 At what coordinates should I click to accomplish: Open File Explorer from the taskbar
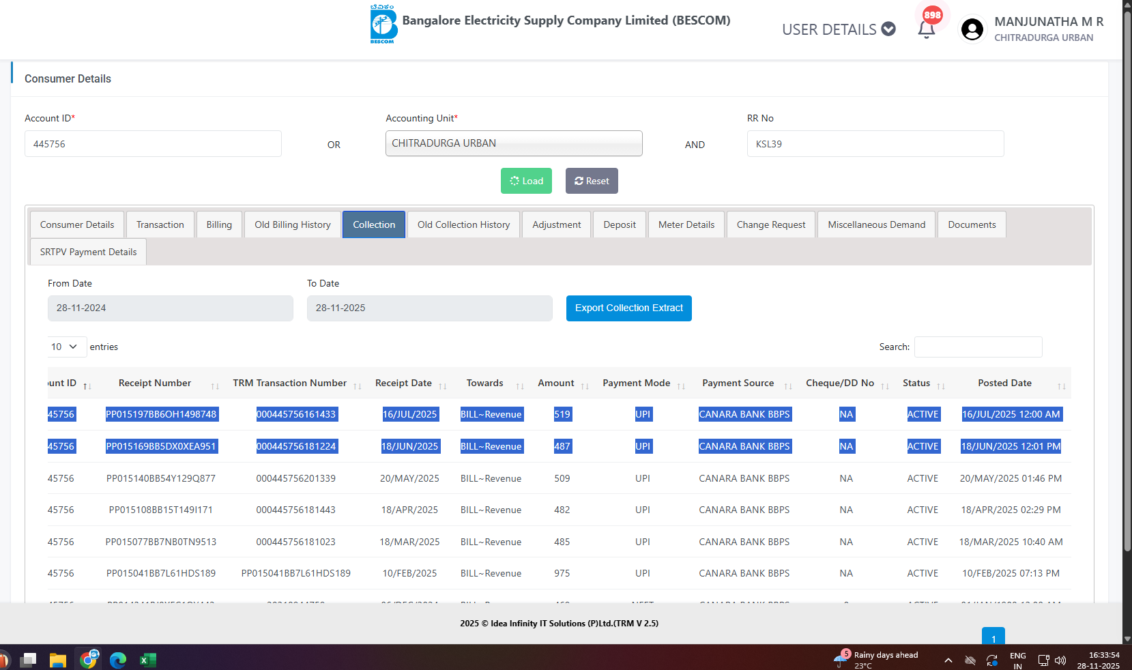[58, 660]
